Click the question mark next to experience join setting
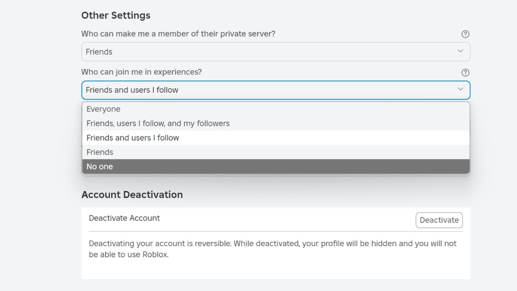Image resolution: width=517 pixels, height=291 pixels. pyautogui.click(x=465, y=72)
